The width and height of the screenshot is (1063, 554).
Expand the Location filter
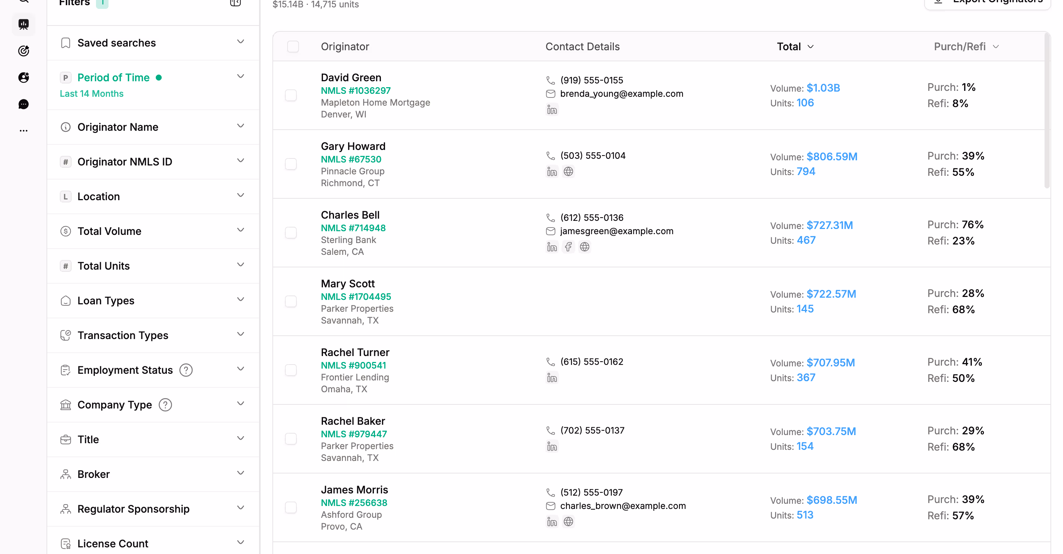coord(153,196)
